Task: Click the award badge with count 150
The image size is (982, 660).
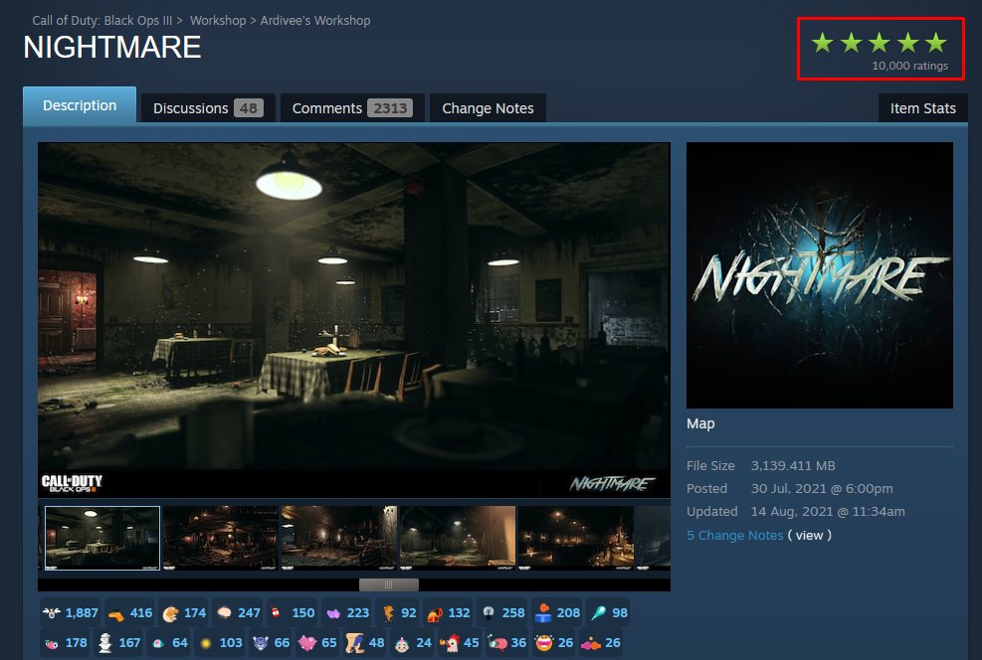Action: [x=292, y=612]
